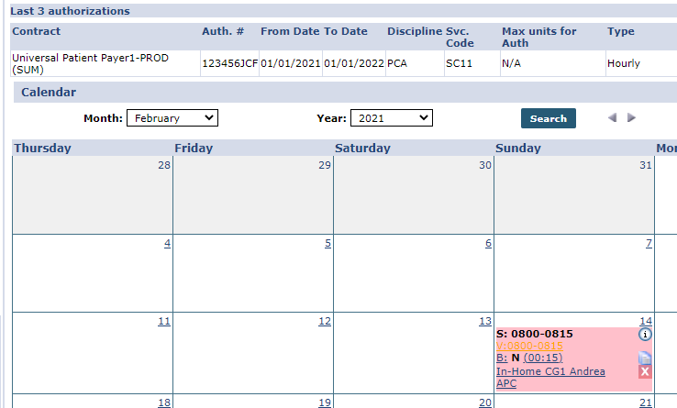The width and height of the screenshot is (677, 408).
Task: Select day 5 on Friday
Action: click(x=327, y=244)
